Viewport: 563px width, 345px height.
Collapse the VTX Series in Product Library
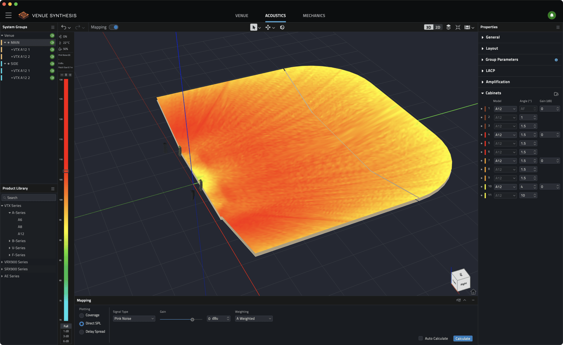click(x=2, y=206)
